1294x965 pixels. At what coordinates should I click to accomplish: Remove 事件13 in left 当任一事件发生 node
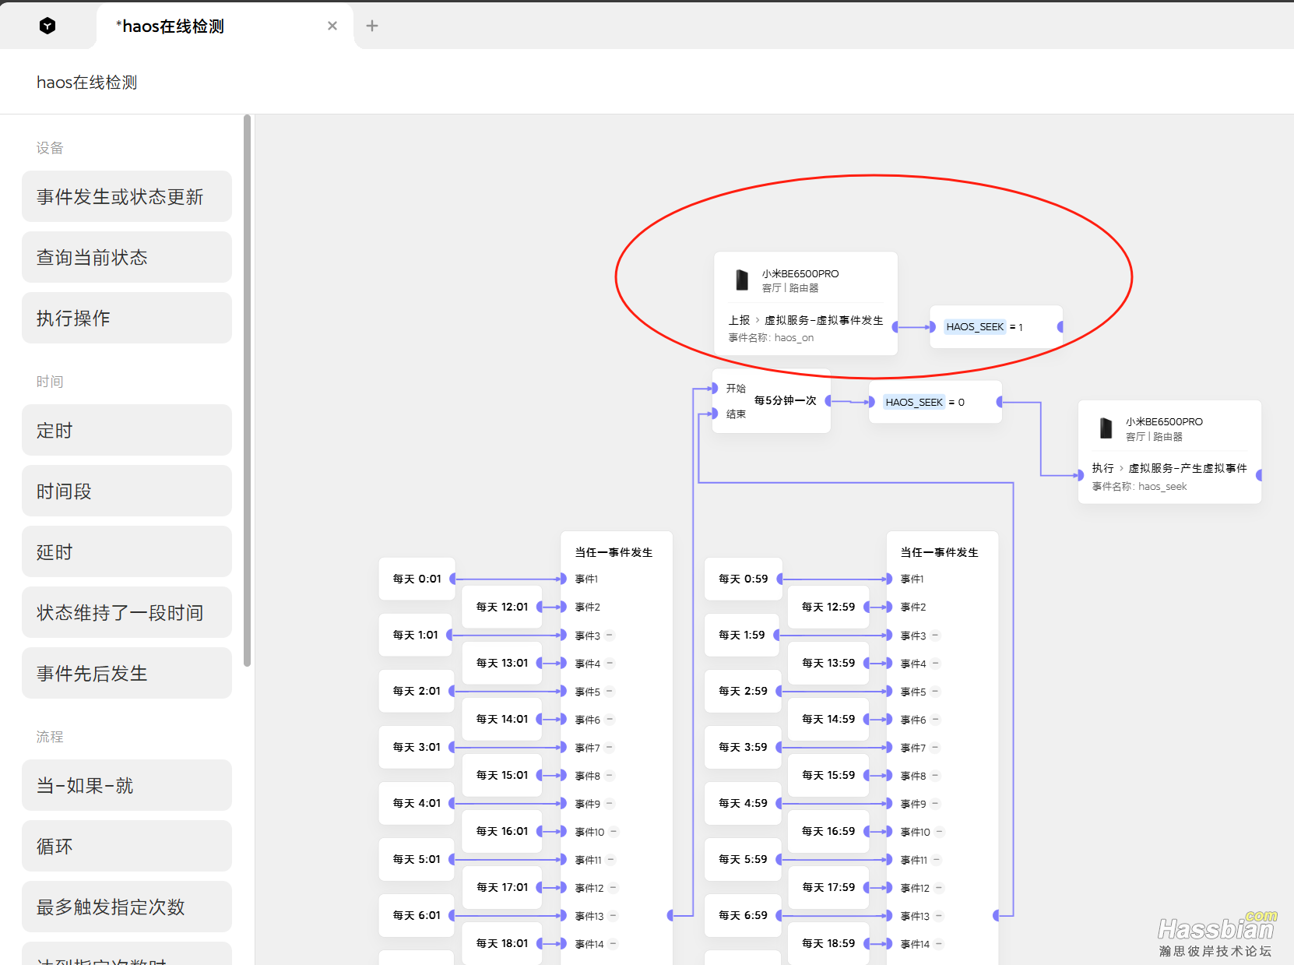point(613,916)
